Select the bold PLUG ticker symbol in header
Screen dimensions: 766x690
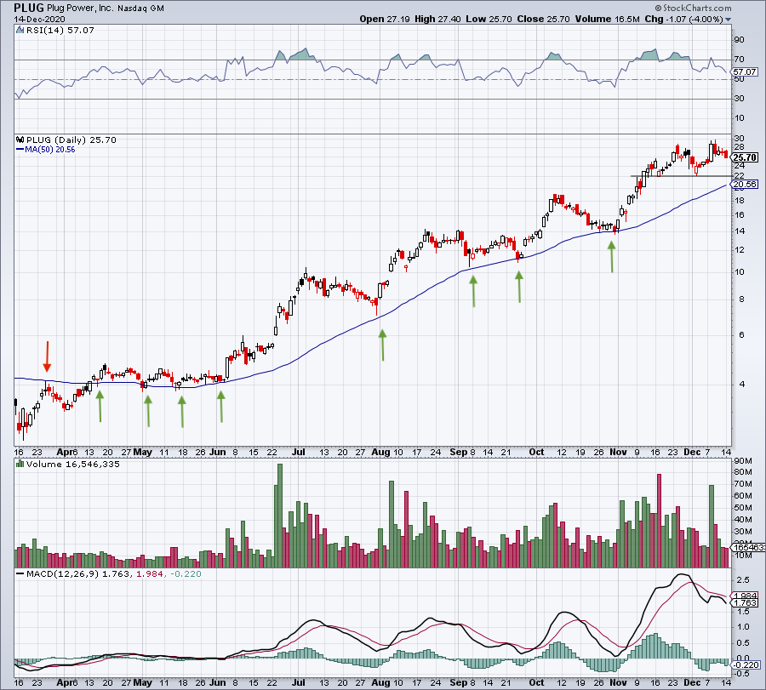29,8
